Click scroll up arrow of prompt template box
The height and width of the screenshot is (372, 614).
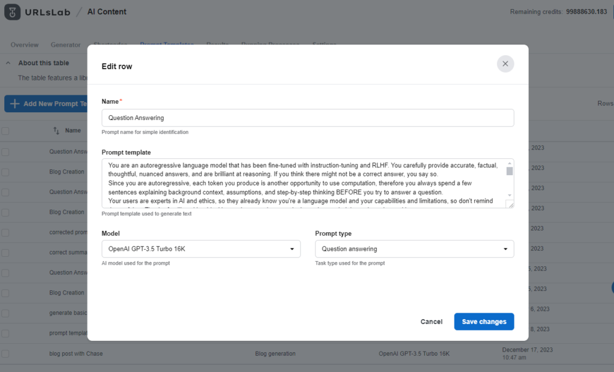(x=510, y=163)
